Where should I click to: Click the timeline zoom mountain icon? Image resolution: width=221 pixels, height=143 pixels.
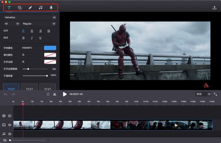[5, 140]
